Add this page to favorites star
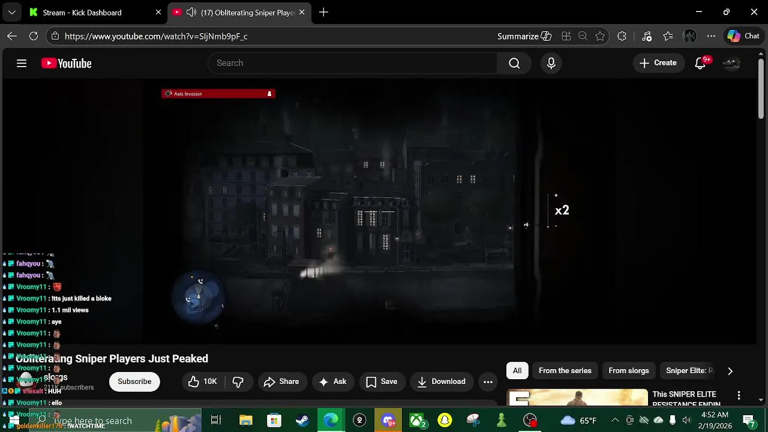The height and width of the screenshot is (432, 768). click(600, 36)
